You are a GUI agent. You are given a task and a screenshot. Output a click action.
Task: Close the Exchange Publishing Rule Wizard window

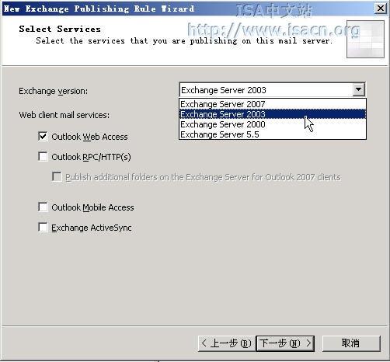tap(381, 9)
